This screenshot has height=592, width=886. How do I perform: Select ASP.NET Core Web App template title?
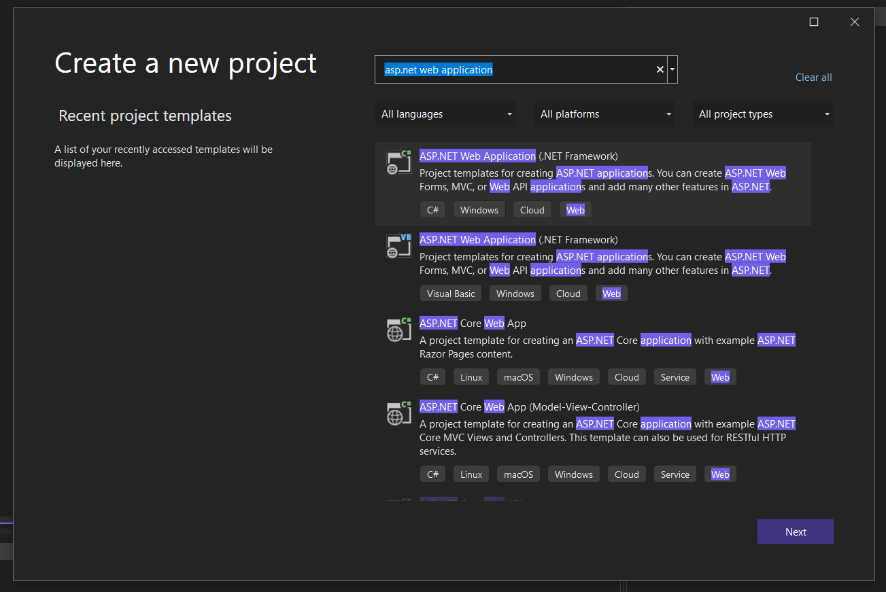473,324
